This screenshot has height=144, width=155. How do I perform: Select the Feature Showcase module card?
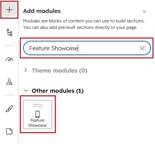click(x=37, y=114)
